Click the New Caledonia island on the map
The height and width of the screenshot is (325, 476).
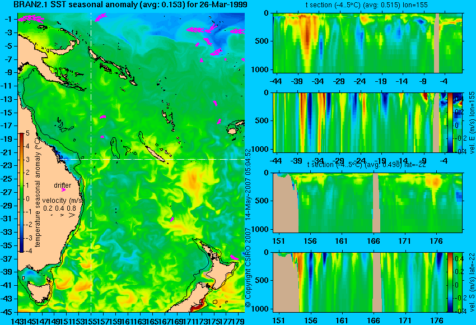pyautogui.click(x=155, y=154)
